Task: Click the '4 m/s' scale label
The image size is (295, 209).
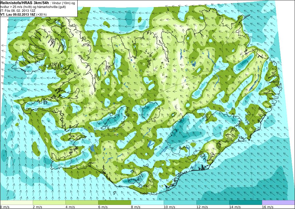Action: [x=71, y=207]
